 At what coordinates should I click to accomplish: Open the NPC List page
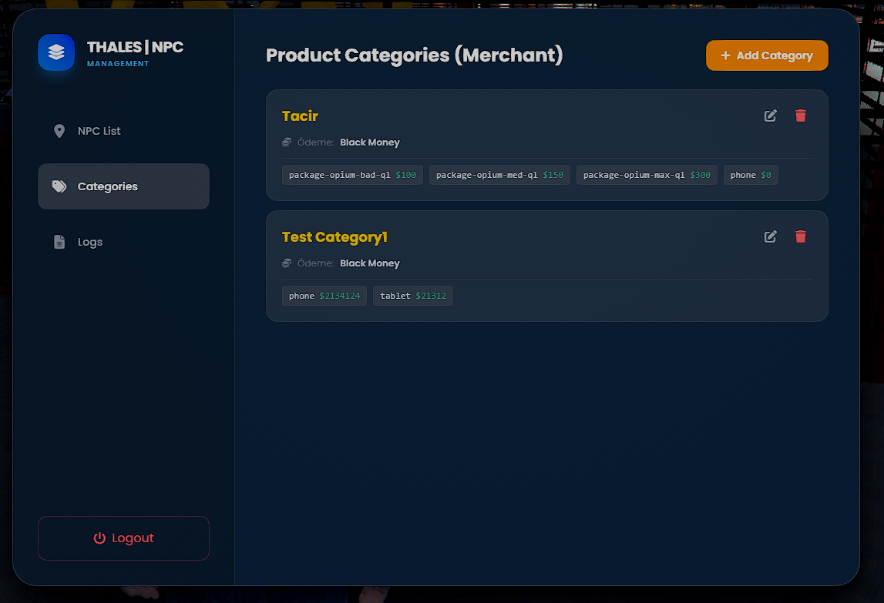point(123,131)
